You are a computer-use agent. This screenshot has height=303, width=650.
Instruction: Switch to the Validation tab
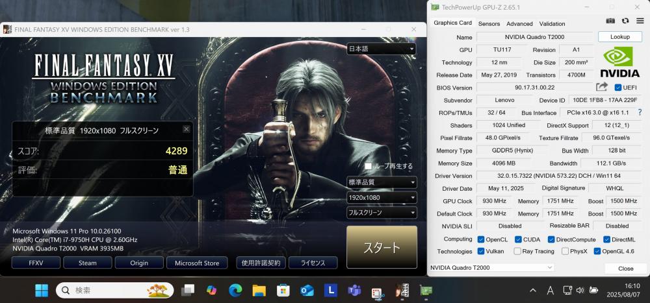tap(552, 23)
